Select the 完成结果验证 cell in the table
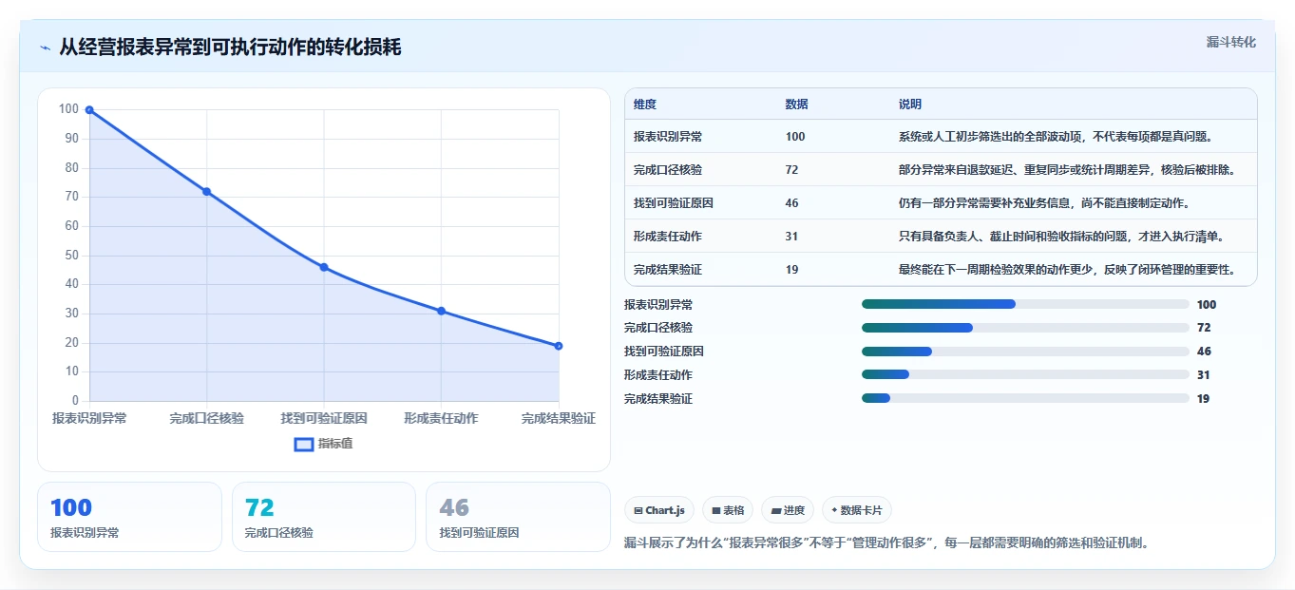The height and width of the screenshot is (590, 1295). click(668, 270)
